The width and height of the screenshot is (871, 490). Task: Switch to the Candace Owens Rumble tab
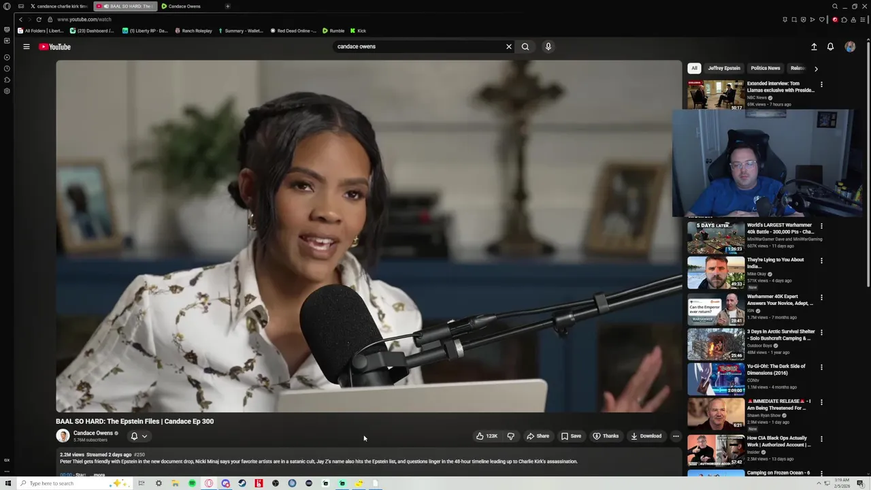tap(184, 6)
